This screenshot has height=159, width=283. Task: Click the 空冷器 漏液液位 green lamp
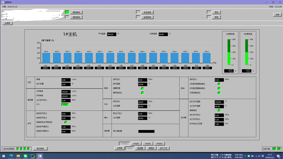tap(219, 111)
